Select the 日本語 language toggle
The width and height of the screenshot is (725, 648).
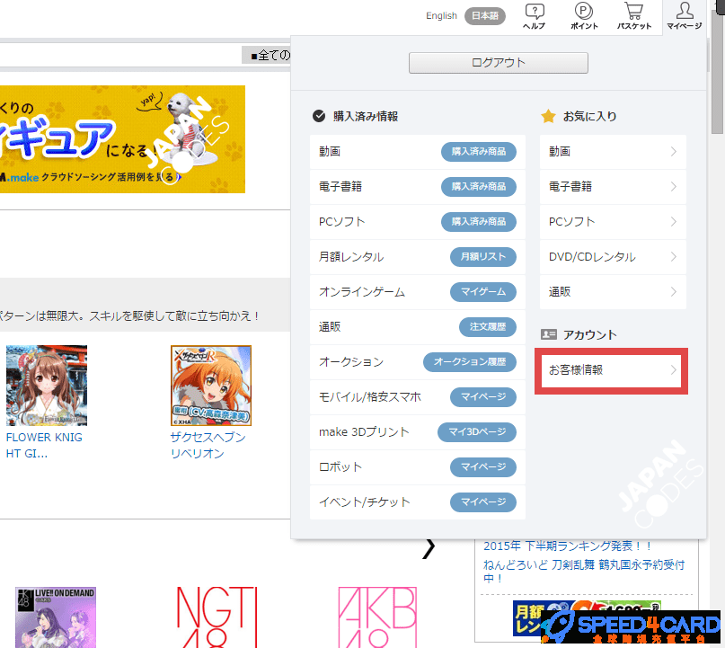coord(485,16)
